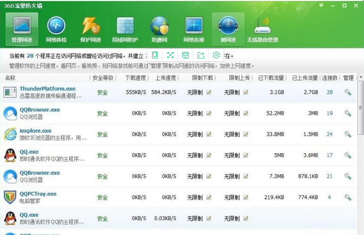Open manage wrench for QQBrowser.exe with 21 connections
The height and width of the screenshot is (235, 364).
[x=348, y=176]
